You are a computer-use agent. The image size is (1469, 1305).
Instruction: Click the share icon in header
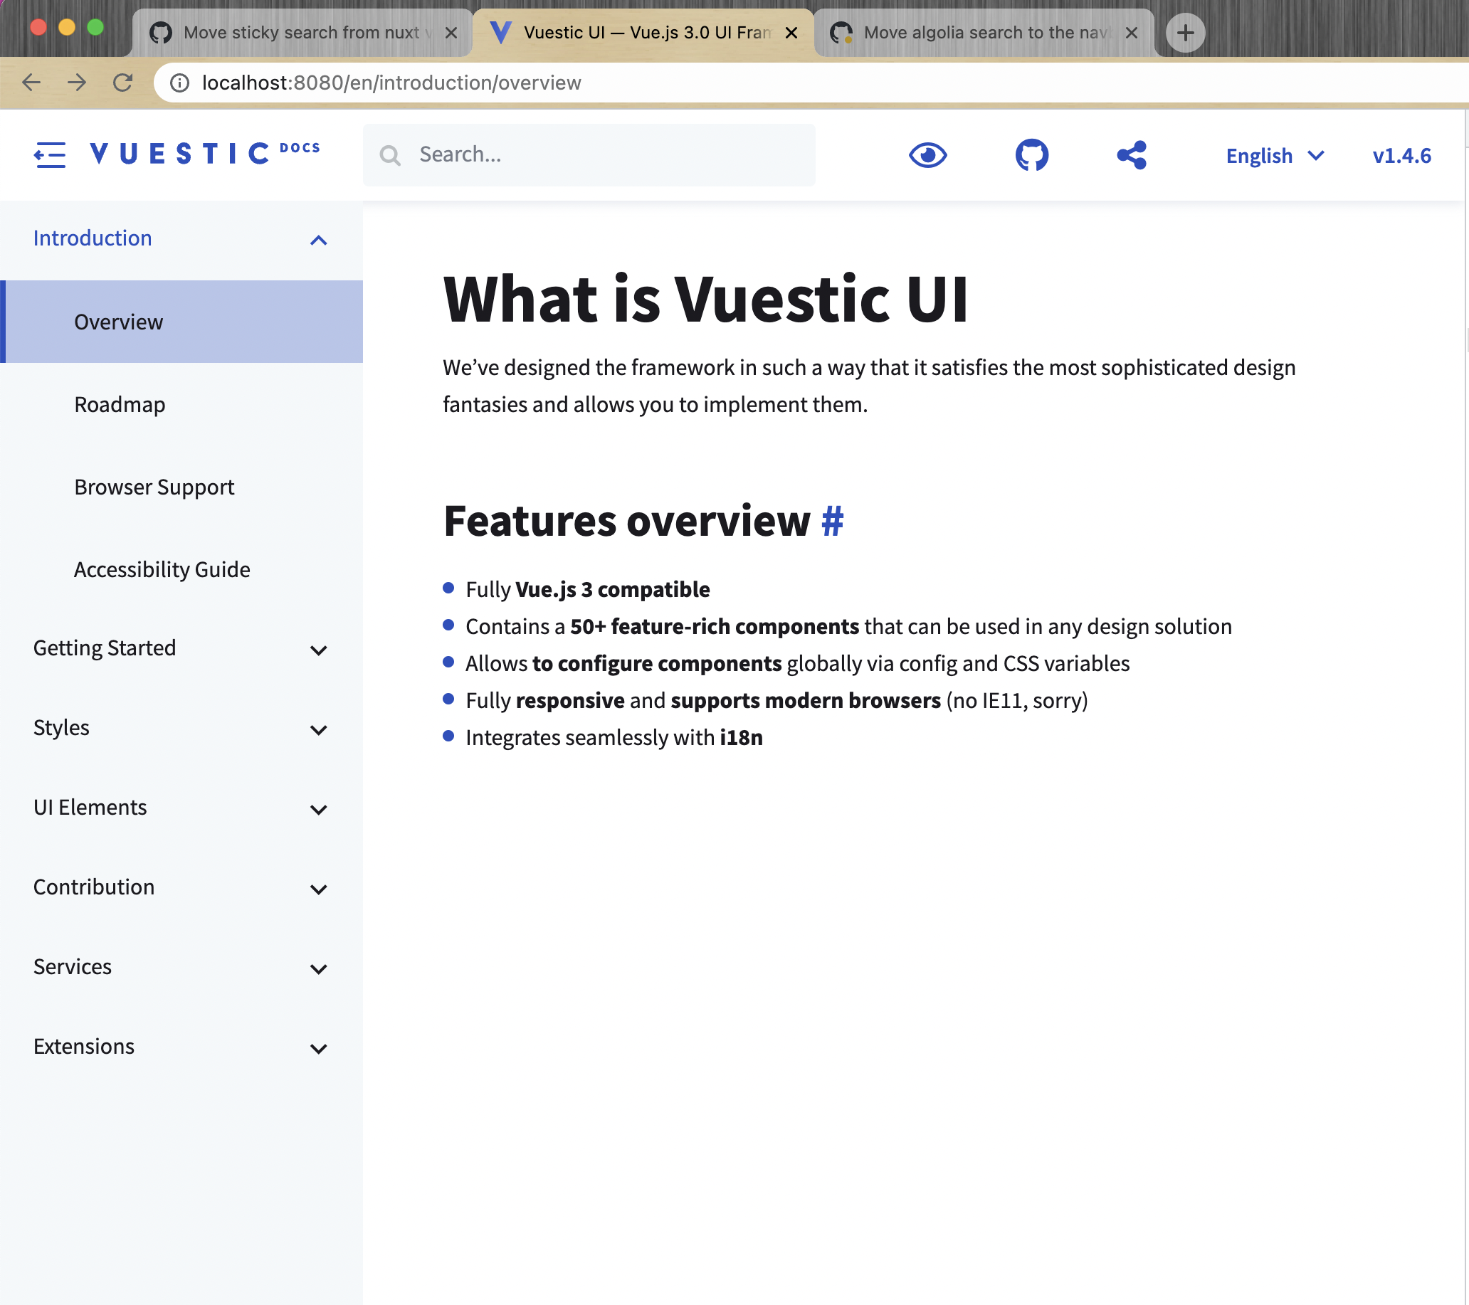[x=1131, y=155]
